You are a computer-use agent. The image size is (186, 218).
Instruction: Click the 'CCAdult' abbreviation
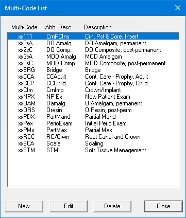(56, 77)
